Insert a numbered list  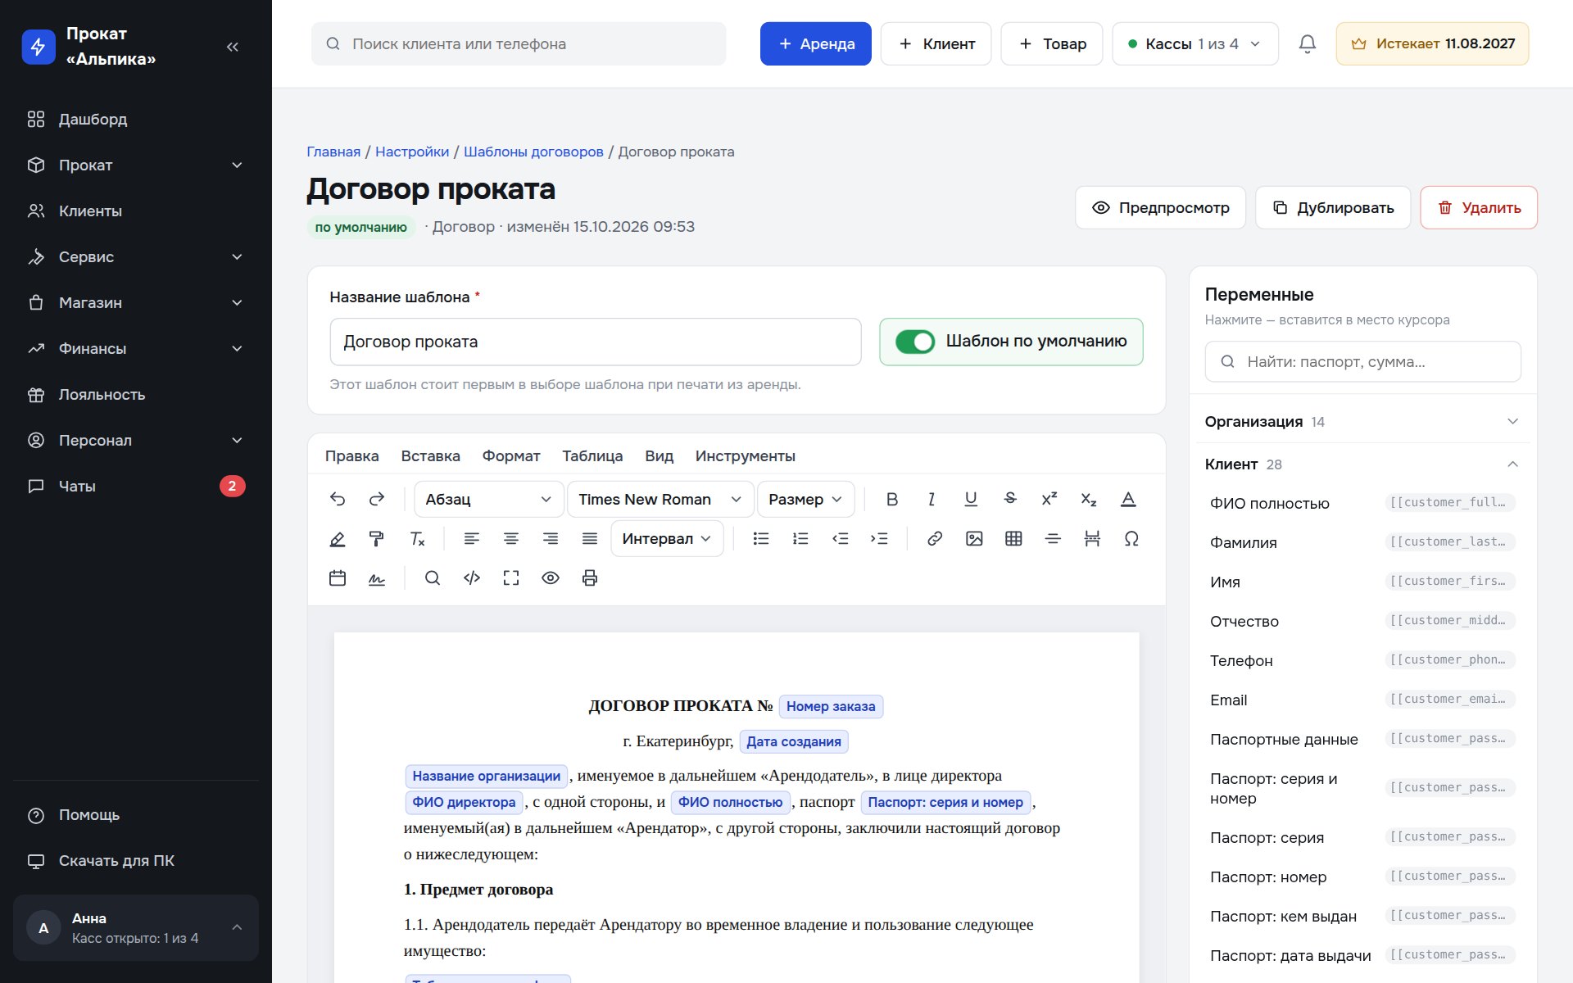(x=800, y=538)
